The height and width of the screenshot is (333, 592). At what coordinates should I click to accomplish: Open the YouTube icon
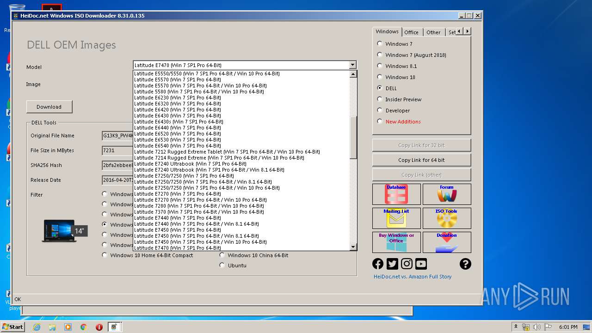[x=421, y=264]
